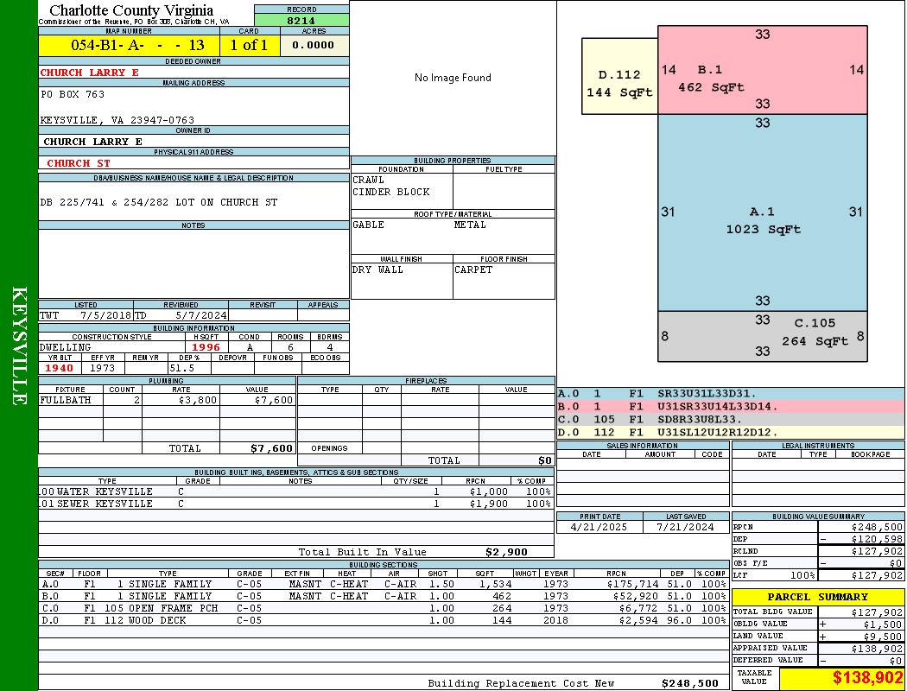Select the B.0 pink sketch legend row
The height and width of the screenshot is (691, 907).
coord(730,406)
